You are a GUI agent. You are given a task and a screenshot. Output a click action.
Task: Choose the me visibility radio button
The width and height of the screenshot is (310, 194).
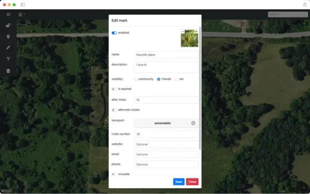point(177,79)
